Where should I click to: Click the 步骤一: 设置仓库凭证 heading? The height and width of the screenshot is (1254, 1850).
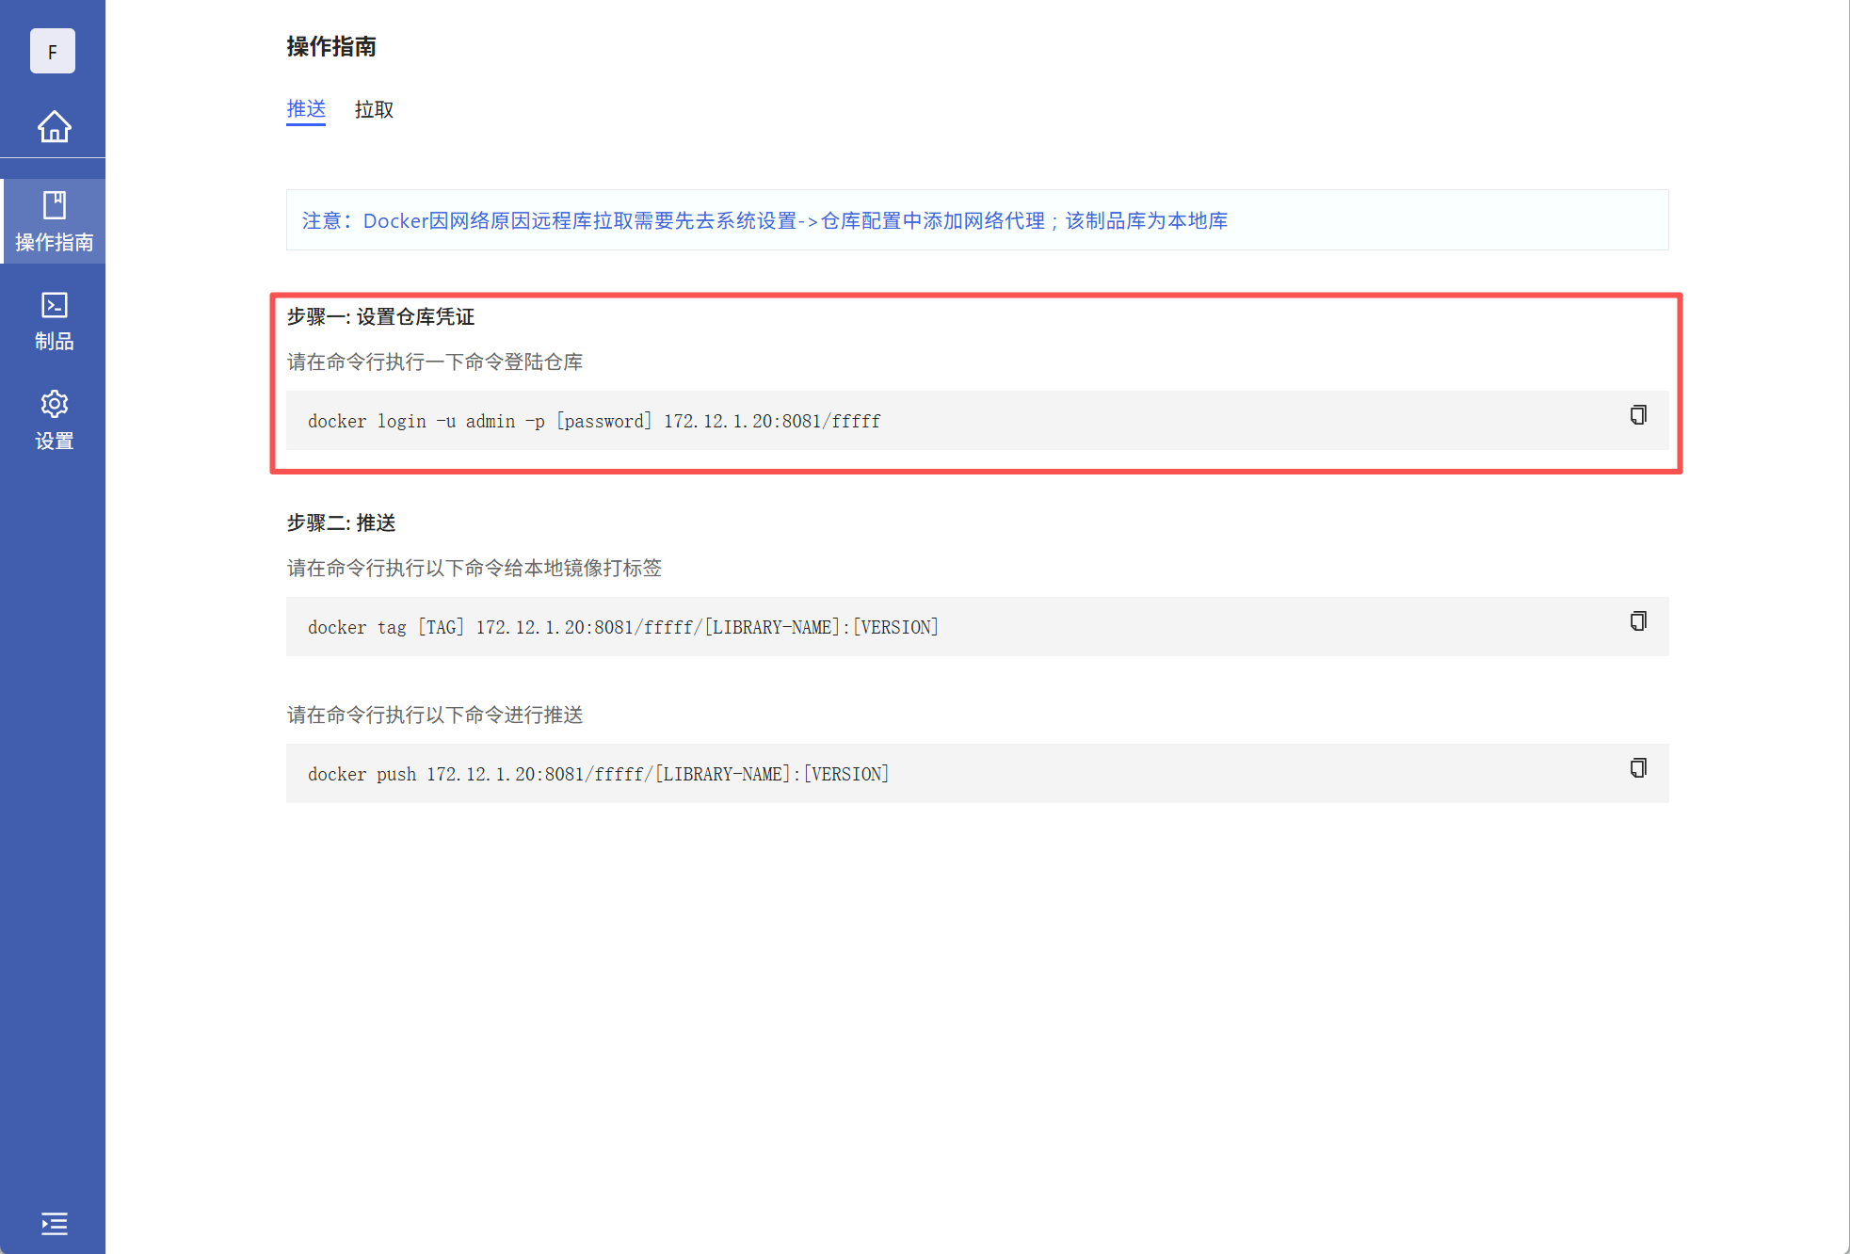pyautogui.click(x=380, y=316)
